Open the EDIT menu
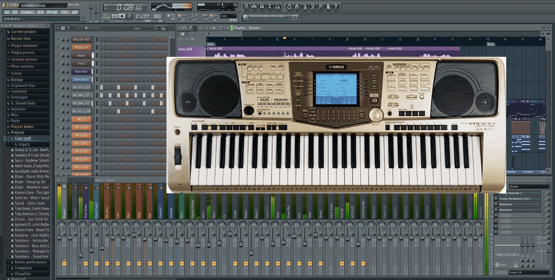This screenshot has height=280, width=555. pos(15,12)
